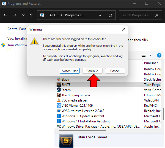Image resolution: width=165 pixels, height=148 pixels.
Task: Click Windows 11 Installation Assistant icon
Action: [x=59, y=121]
